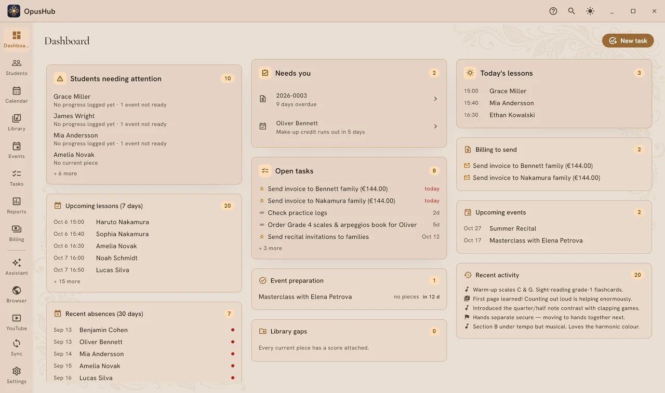Viewport: 665px width, 393px height.
Task: Open the help icon in the title bar
Action: pyautogui.click(x=553, y=11)
